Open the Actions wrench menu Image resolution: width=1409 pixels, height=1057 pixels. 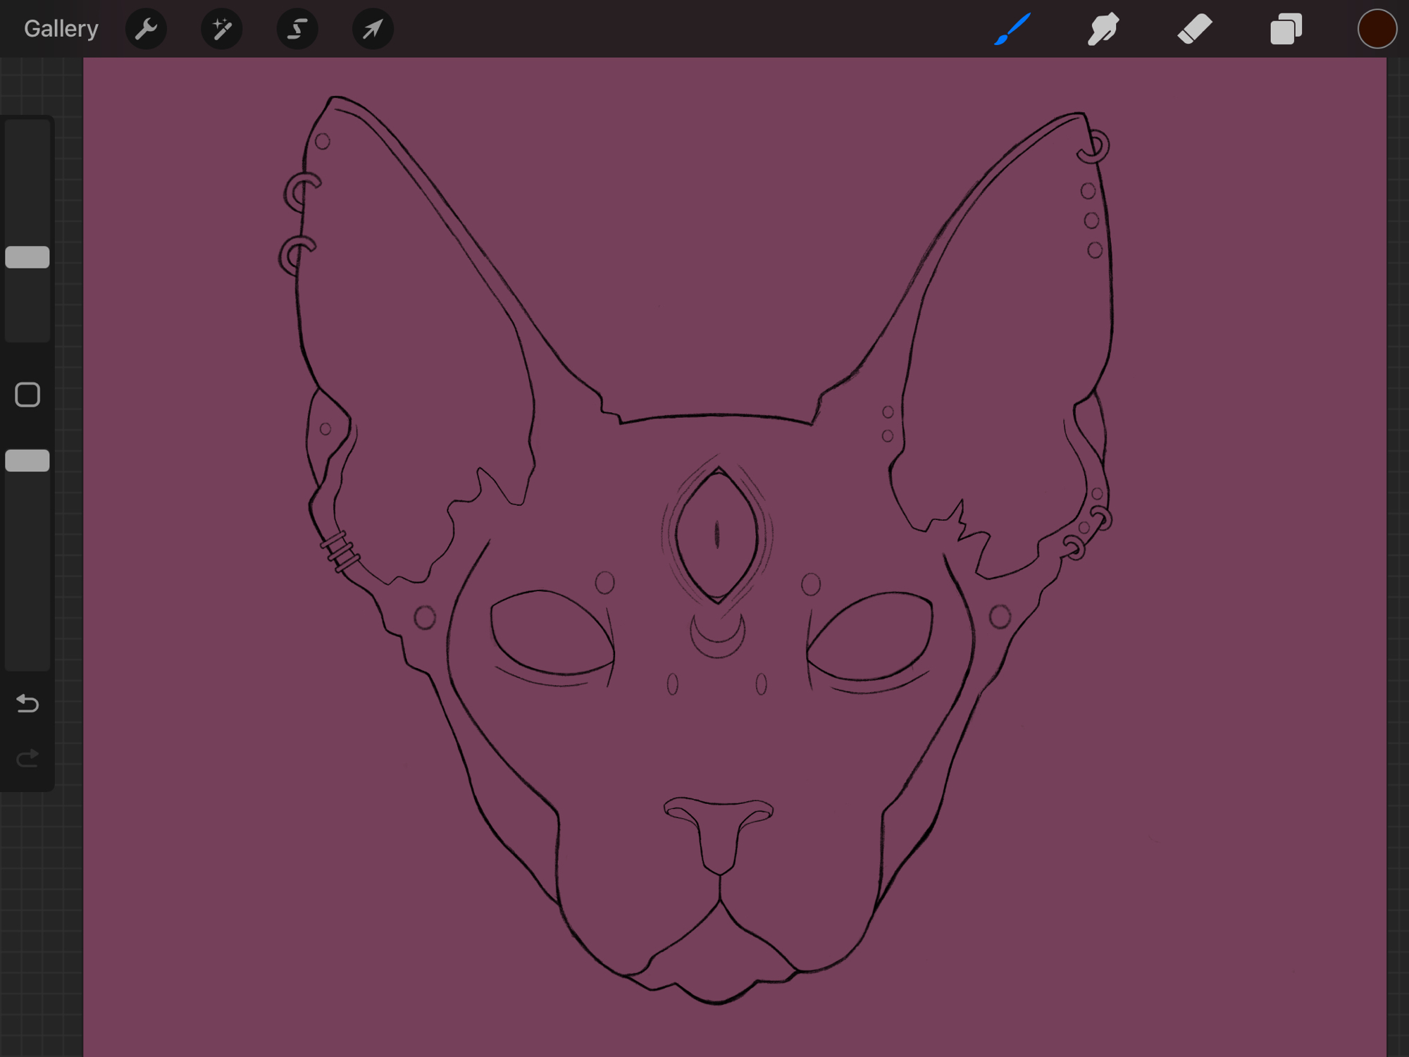(x=146, y=29)
